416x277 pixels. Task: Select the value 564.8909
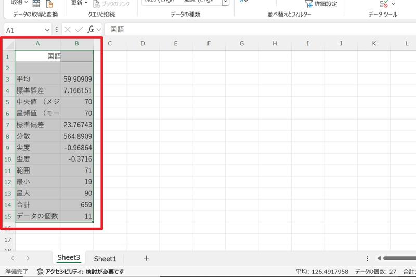[x=76, y=136]
